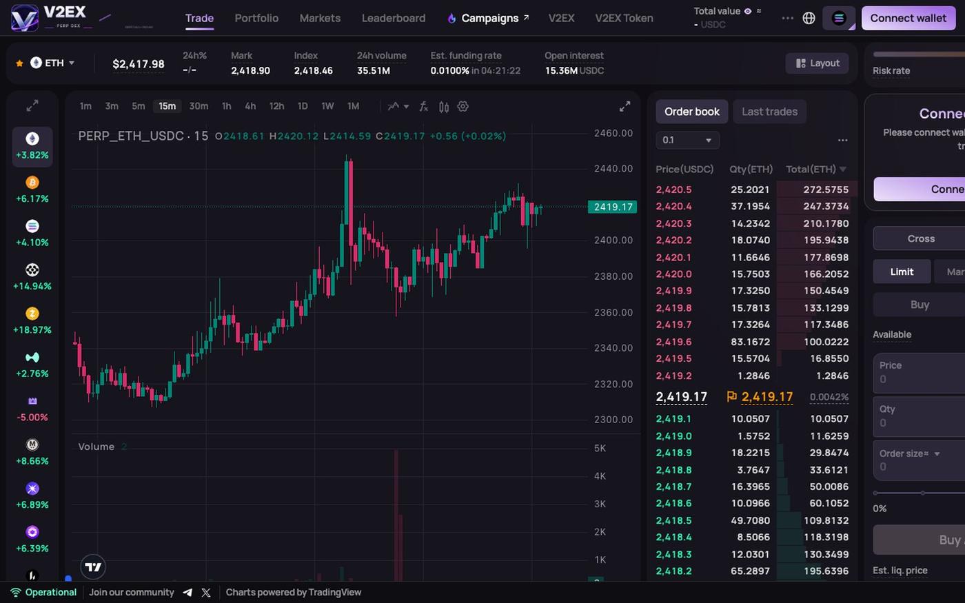Open the Cross margin mode selector
This screenshot has width=965, height=603.
(x=921, y=238)
